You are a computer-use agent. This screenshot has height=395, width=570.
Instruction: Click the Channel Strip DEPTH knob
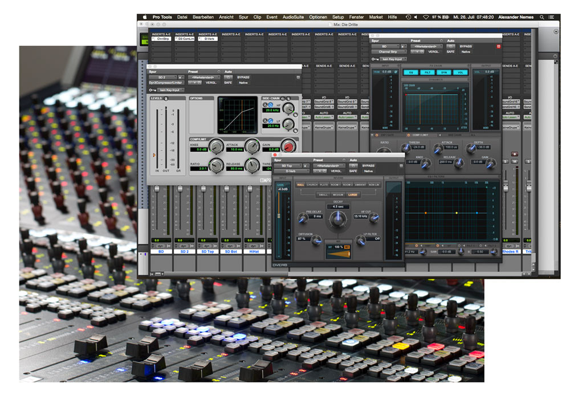(x=471, y=148)
